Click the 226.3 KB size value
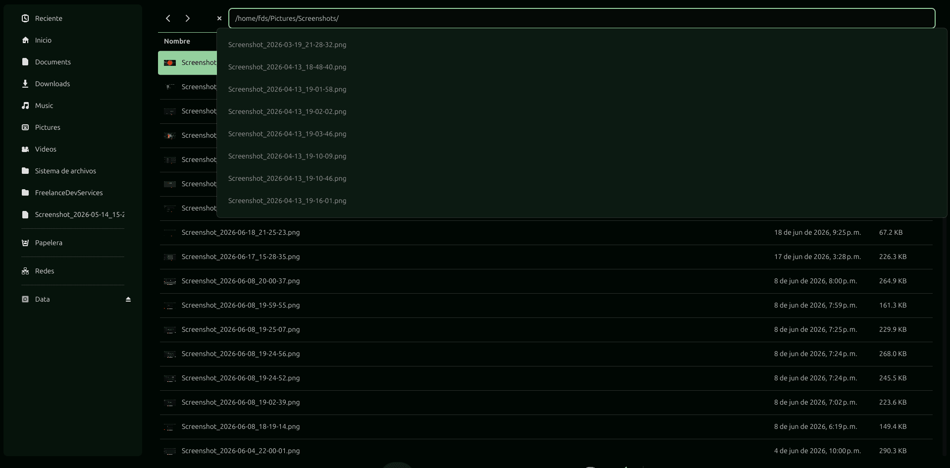This screenshot has width=950, height=468. [893, 257]
